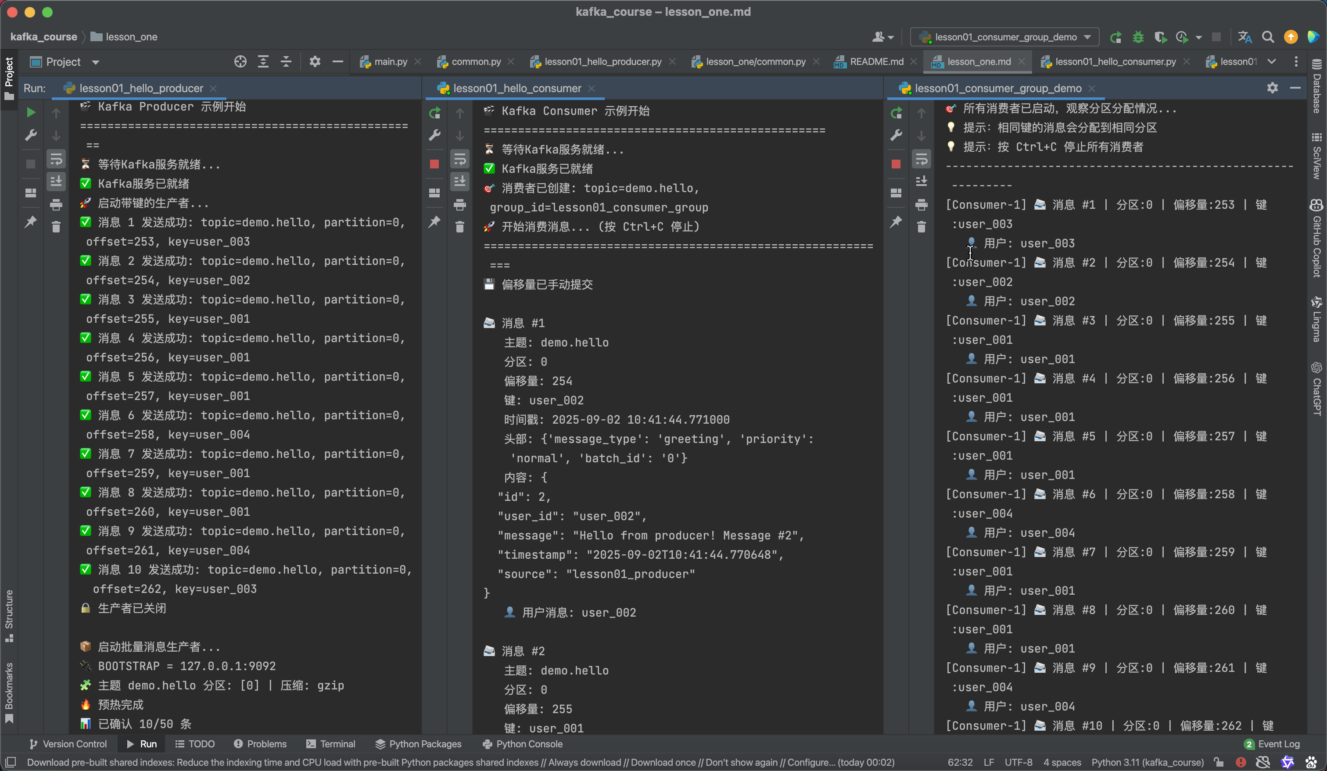Open Search Everywhere magnifier icon

click(1268, 37)
